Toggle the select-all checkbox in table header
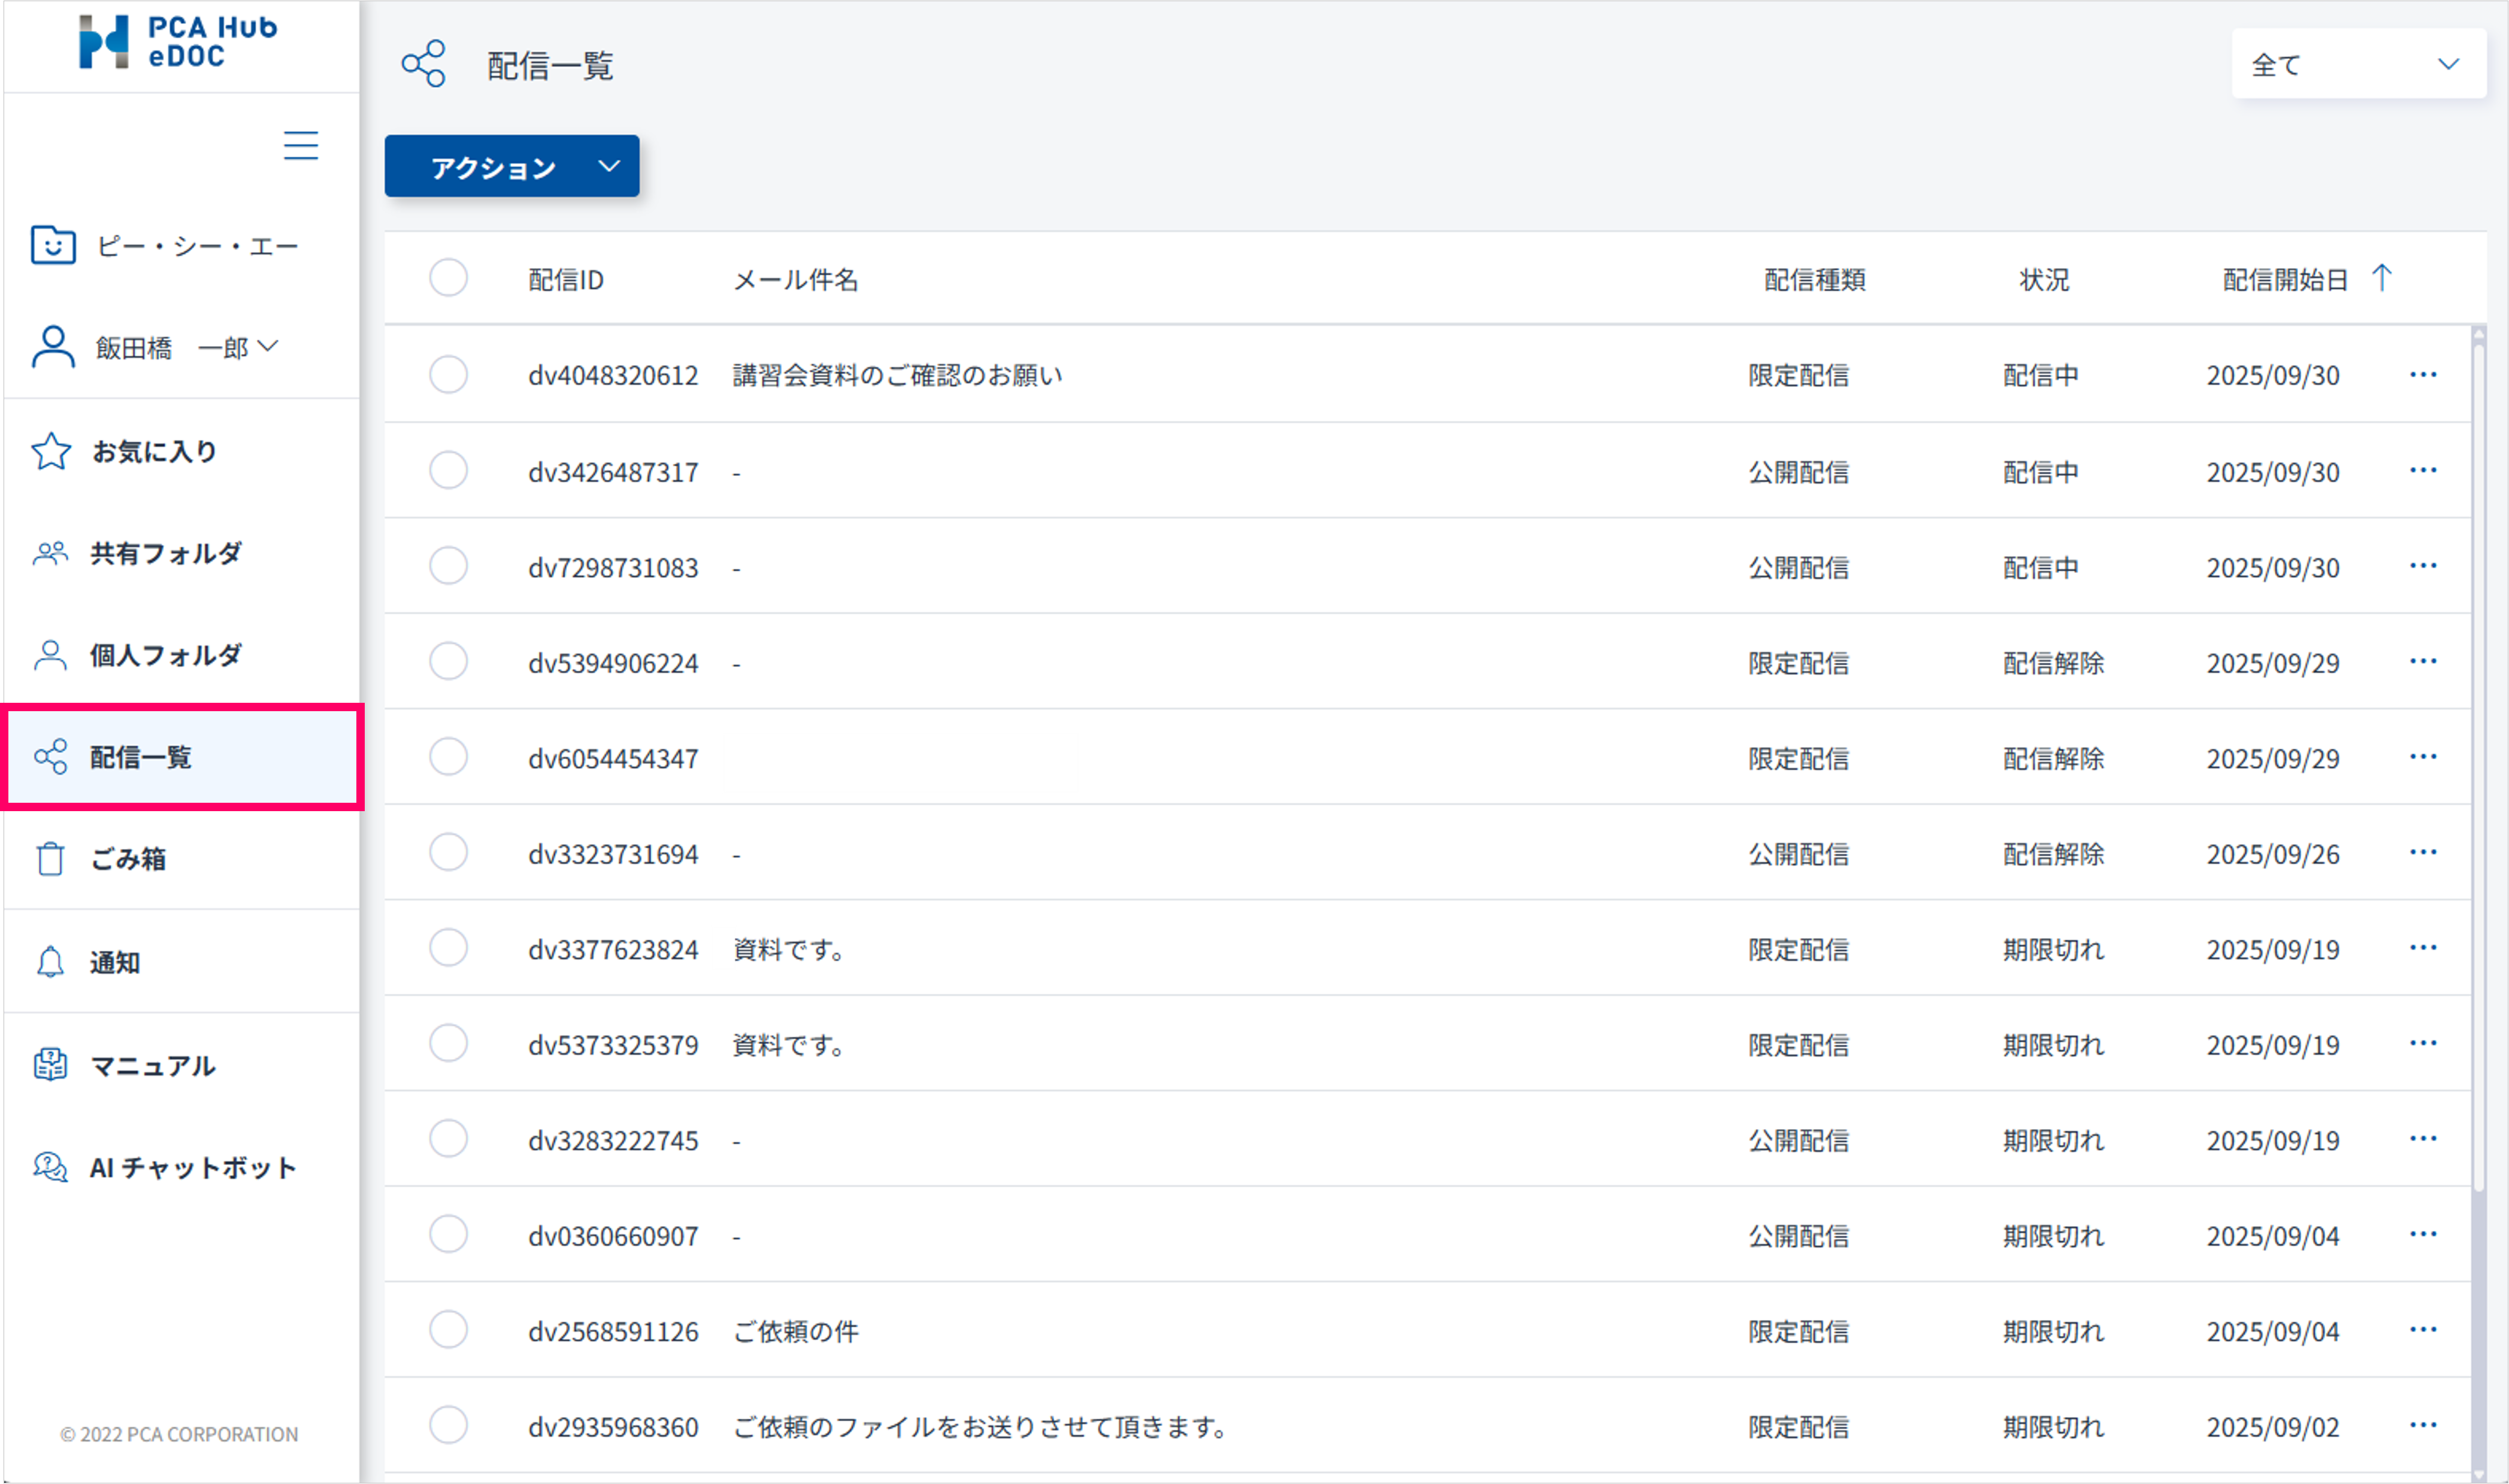Screen dimensions: 2509x1484 pyautogui.click(x=448, y=278)
